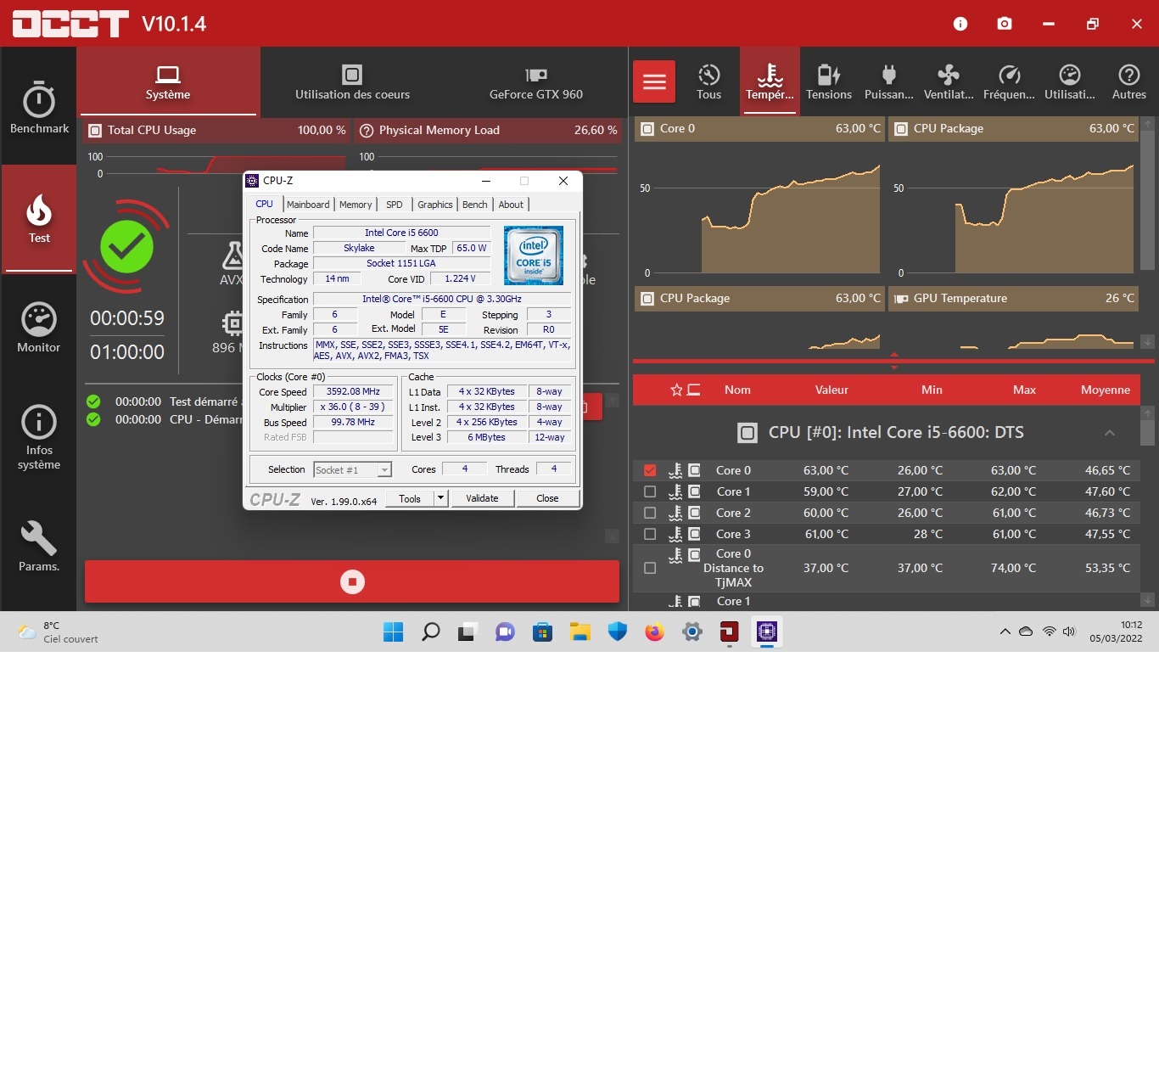
Task: Open the Windows Start menu
Action: pyautogui.click(x=393, y=632)
